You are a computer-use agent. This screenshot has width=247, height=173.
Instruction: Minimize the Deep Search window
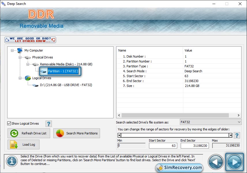pos(214,4)
